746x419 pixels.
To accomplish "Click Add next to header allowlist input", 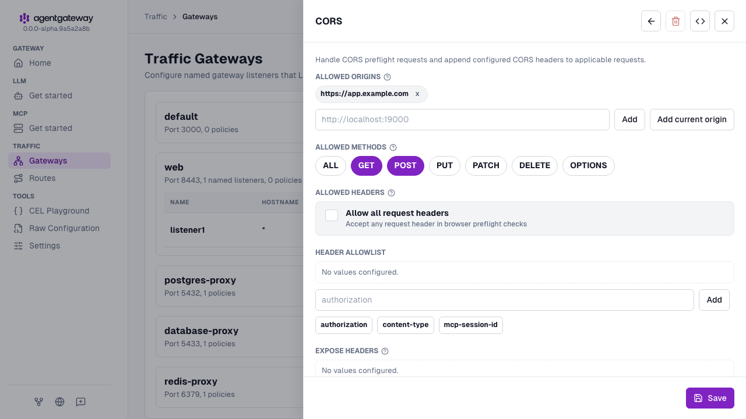I will (x=714, y=300).
